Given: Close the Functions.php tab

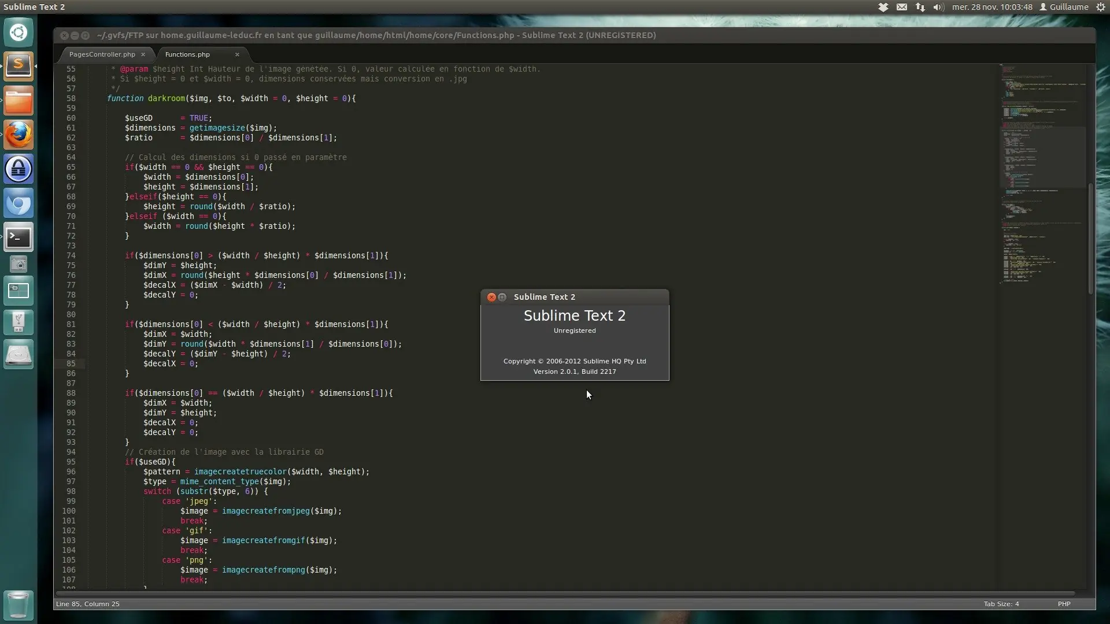Looking at the screenshot, I should click(237, 54).
